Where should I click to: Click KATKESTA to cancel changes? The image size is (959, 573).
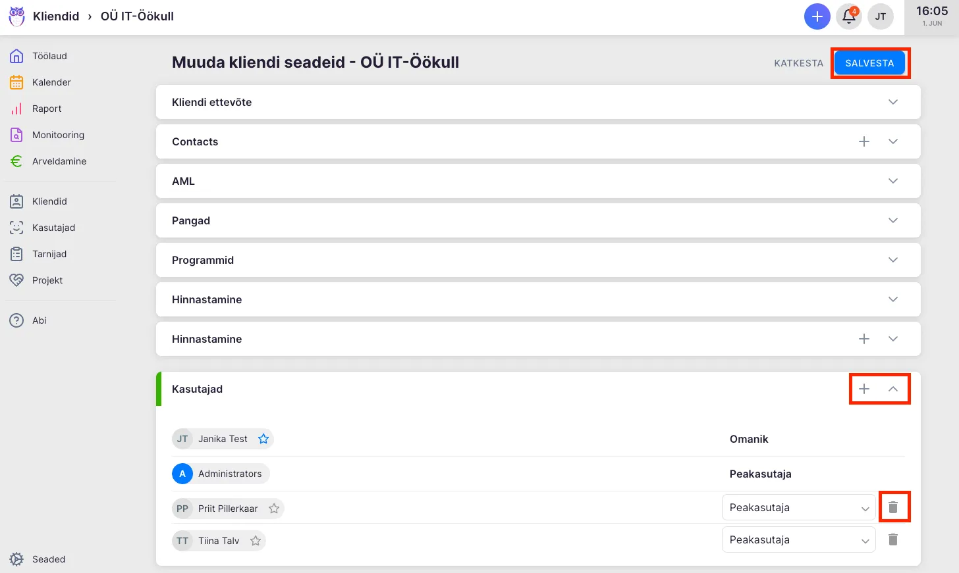[x=798, y=63]
